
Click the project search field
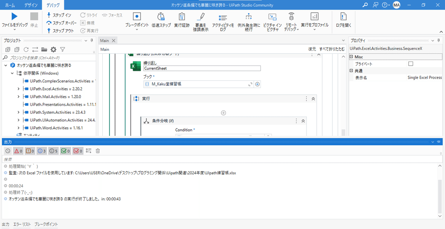tap(49, 58)
